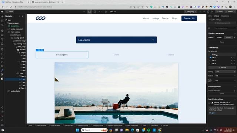Open Windows Start menu
237x133 pixels.
(77, 130)
